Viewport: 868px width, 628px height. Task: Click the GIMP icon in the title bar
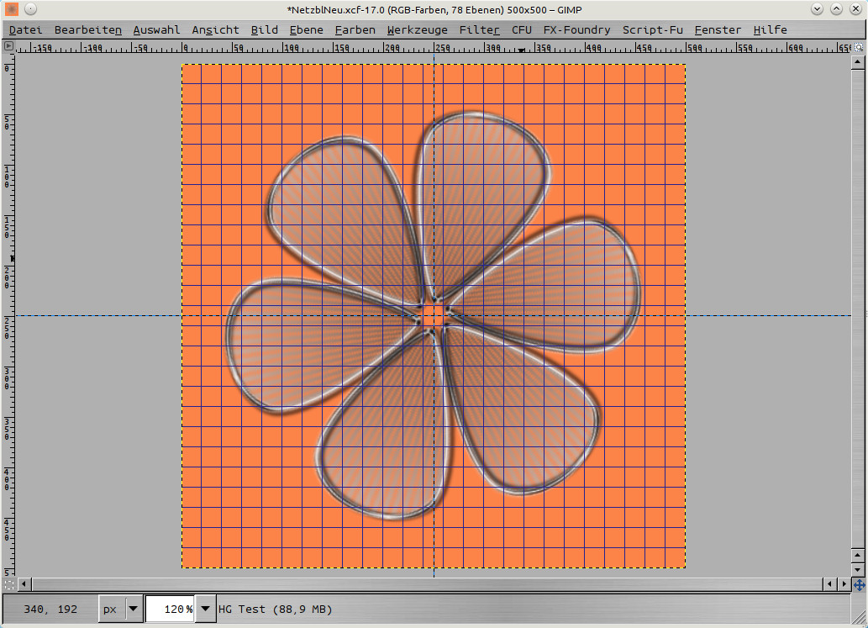click(11, 9)
